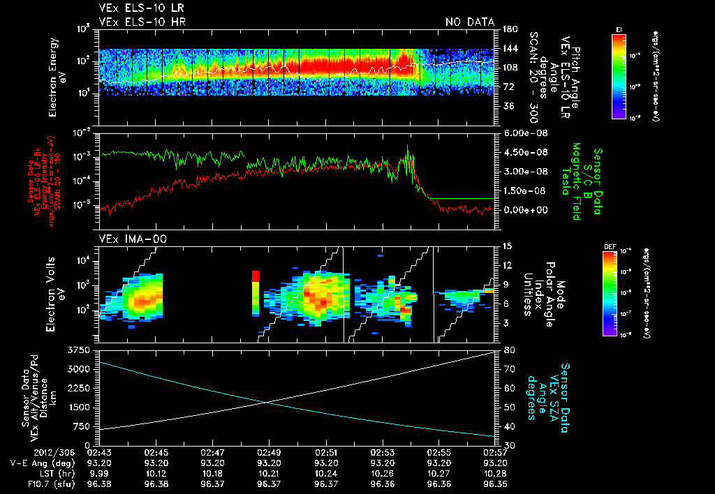The height and width of the screenshot is (494, 715).
Task: Click the LST value 10.21
Action: coord(269,474)
